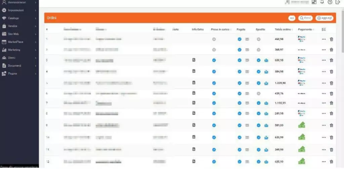Expand the Vendite submenu arrow
Screen dimensions: 344x169
click(x=36, y=26)
